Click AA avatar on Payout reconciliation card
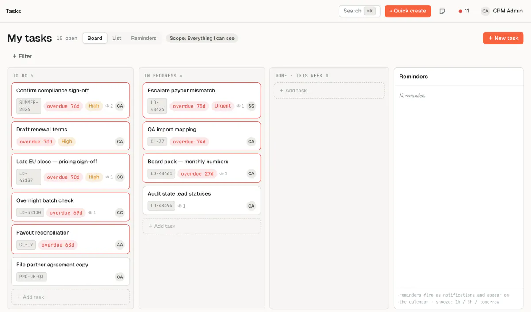Viewport: 531px width, 312px height. point(120,245)
